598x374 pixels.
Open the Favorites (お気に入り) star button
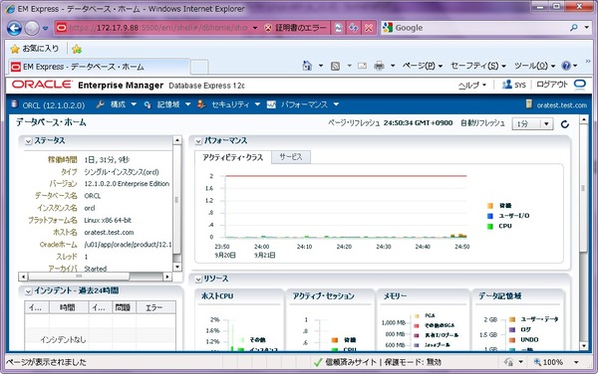click(x=35, y=49)
